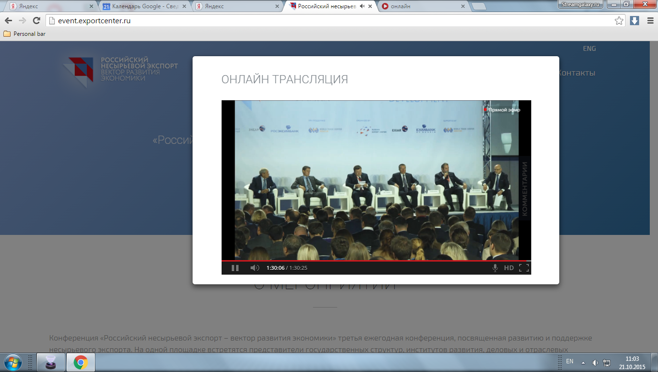This screenshot has height=372, width=658.
Task: Switch site language to ENG
Action: coord(589,48)
